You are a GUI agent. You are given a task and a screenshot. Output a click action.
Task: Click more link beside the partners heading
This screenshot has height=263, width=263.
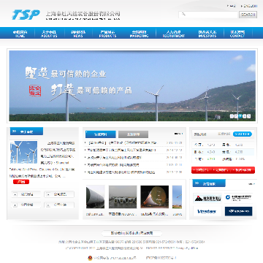pos(251,184)
